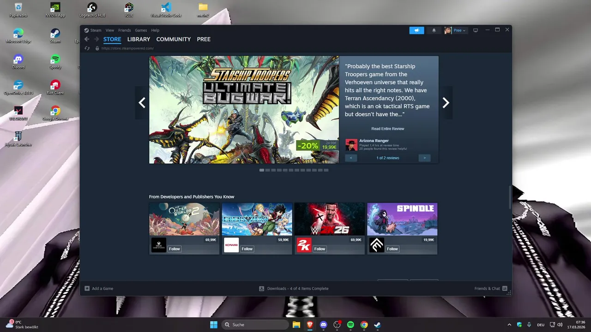591x332 pixels.
Task: Open the Arizona Ranger reviewer name link
Action: (374, 141)
